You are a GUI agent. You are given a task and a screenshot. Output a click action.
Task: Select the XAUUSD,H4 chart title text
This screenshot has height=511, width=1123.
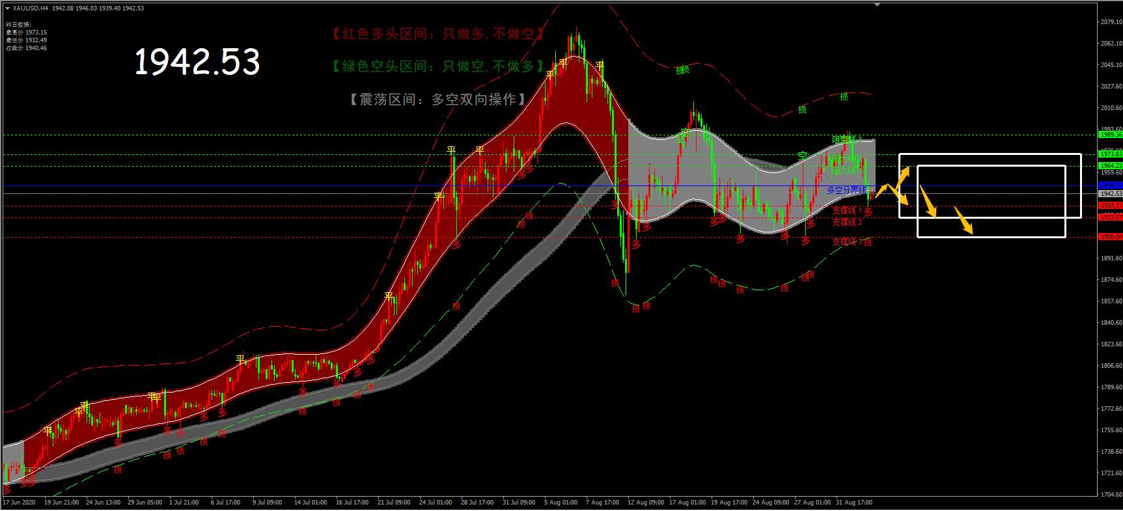pyautogui.click(x=31, y=8)
